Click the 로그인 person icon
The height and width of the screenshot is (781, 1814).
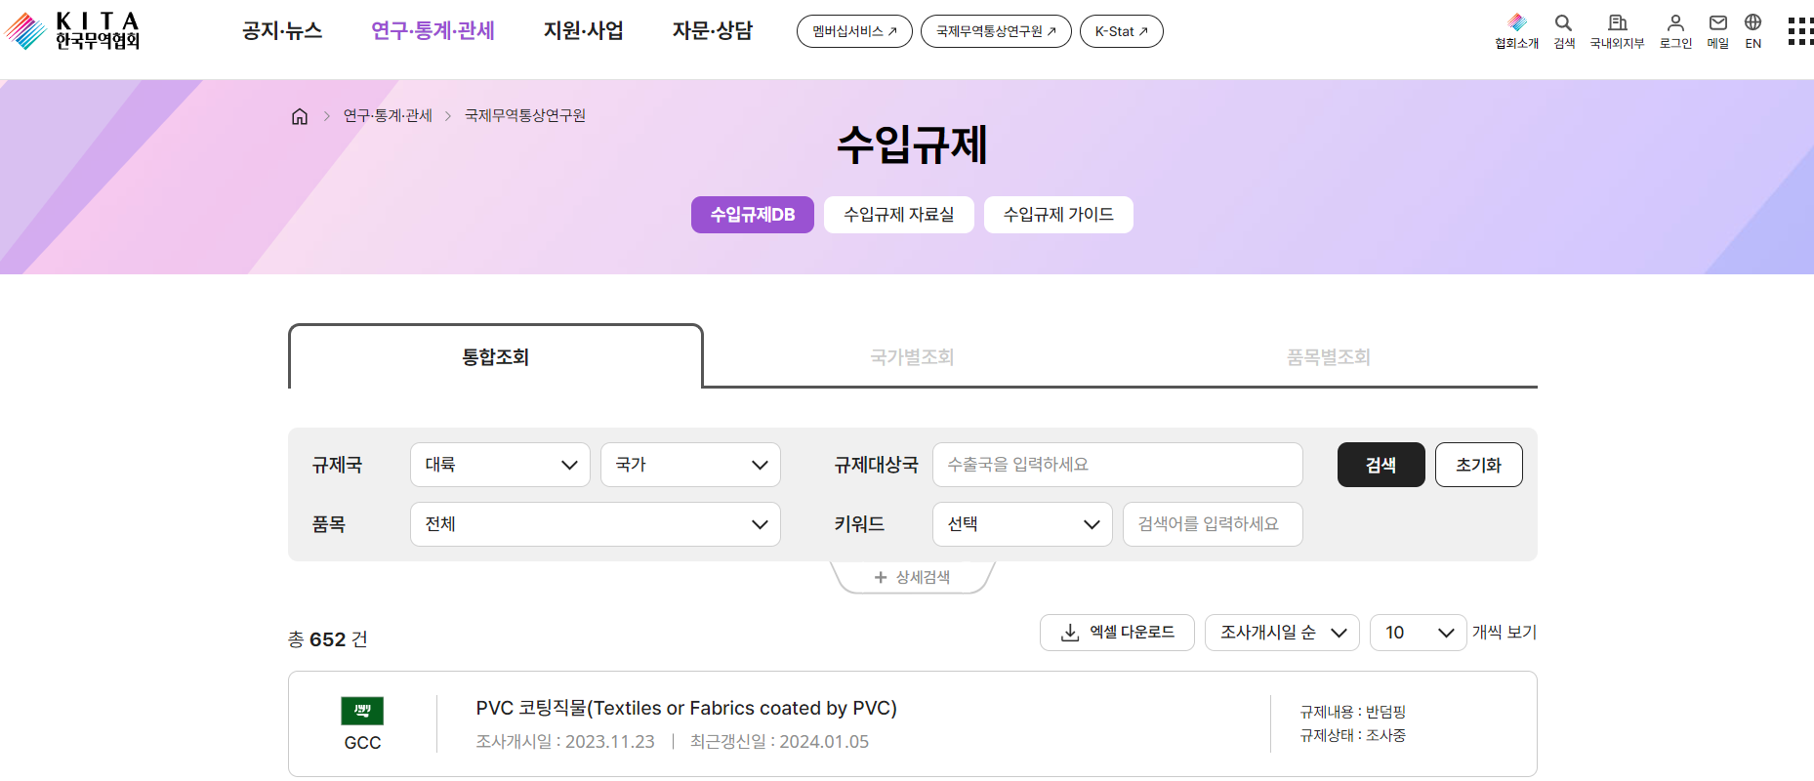pos(1675,30)
